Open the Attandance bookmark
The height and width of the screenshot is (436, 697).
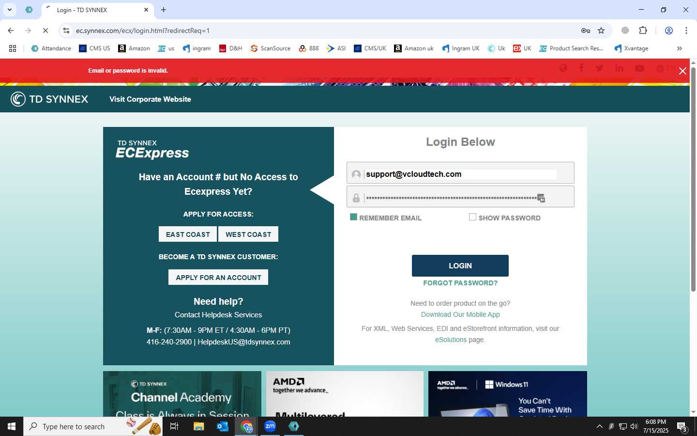tap(51, 48)
